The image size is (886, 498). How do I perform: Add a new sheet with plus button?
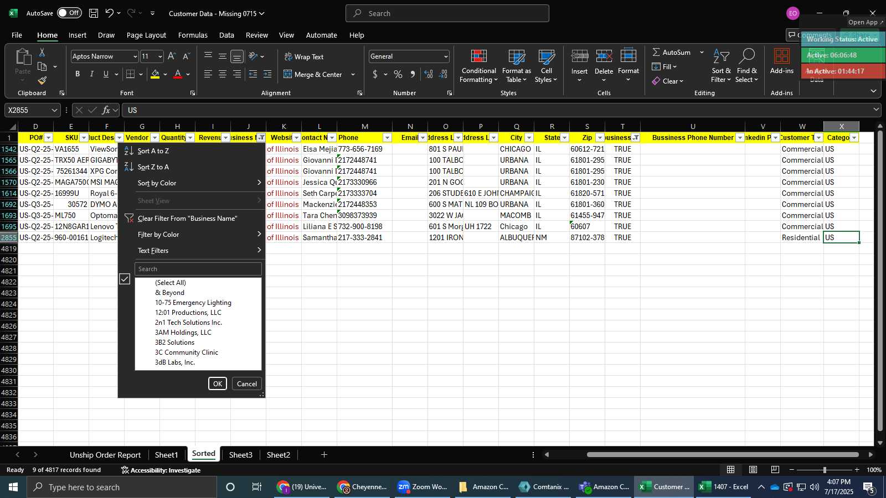coord(324,455)
